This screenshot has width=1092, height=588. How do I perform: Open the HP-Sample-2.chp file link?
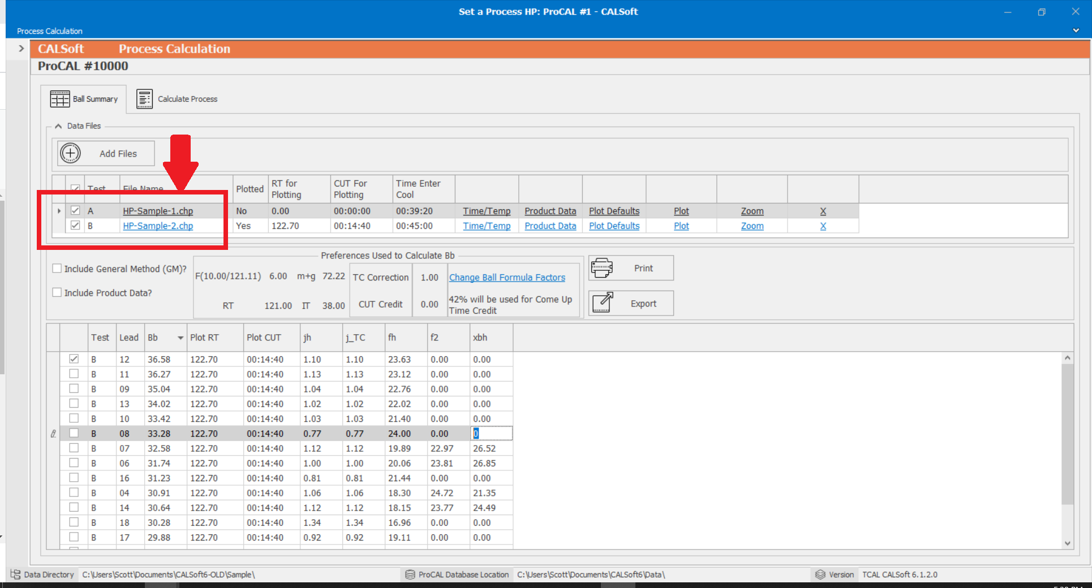(158, 226)
